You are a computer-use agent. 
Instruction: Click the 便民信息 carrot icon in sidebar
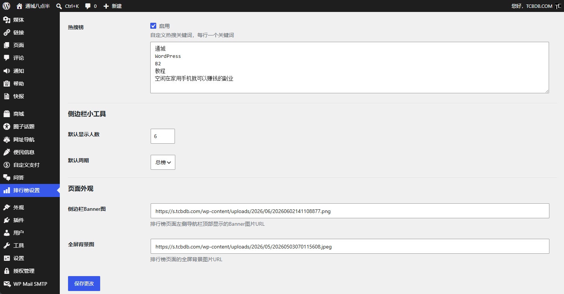[x=7, y=152]
